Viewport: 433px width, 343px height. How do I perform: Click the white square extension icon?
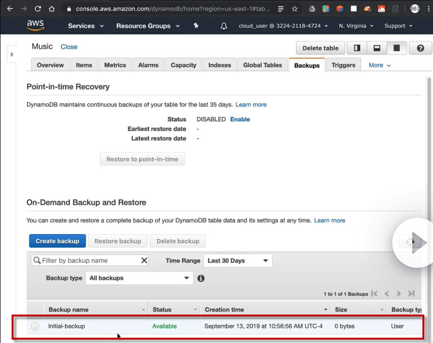click(x=354, y=9)
